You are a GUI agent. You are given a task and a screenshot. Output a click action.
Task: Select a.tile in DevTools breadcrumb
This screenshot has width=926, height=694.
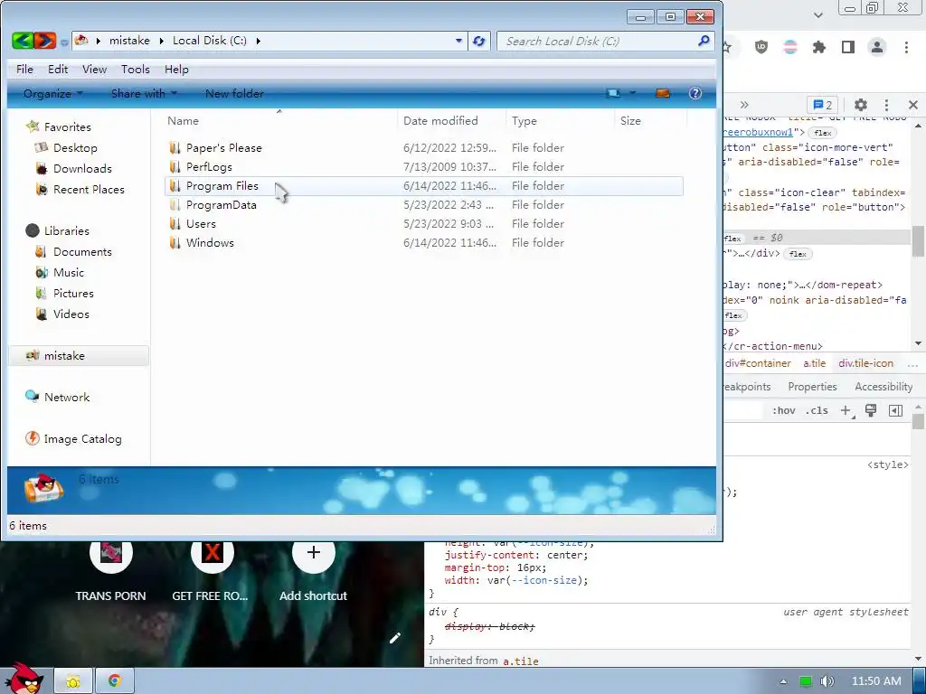815,363
